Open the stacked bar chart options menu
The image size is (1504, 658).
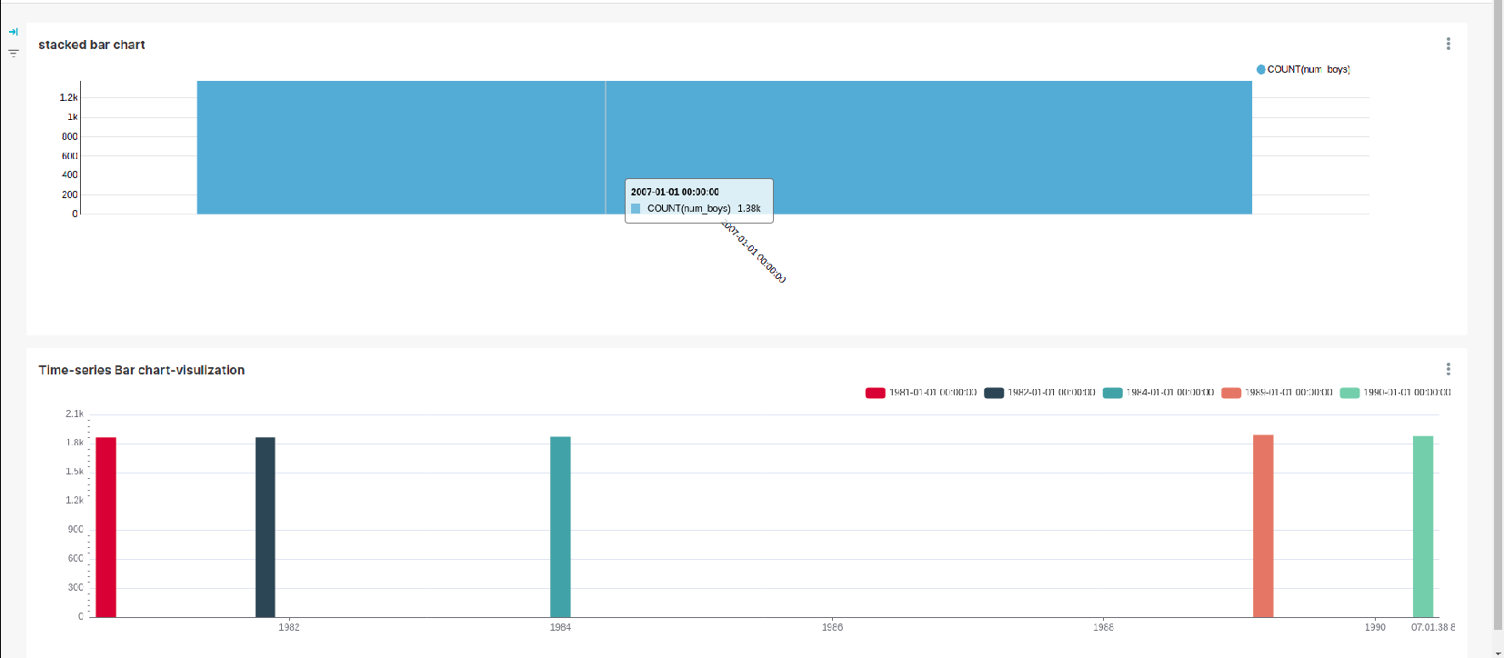click(1449, 44)
